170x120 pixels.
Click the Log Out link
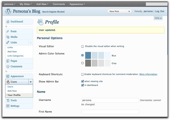click(x=160, y=11)
